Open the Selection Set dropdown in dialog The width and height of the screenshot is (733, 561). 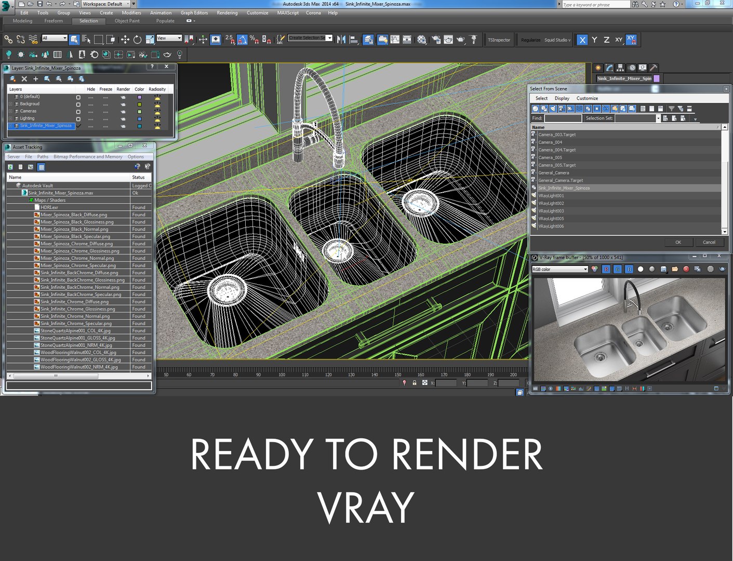pos(638,118)
